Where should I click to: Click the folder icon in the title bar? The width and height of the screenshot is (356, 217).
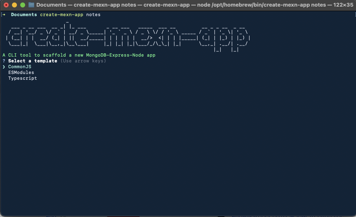[31, 5]
